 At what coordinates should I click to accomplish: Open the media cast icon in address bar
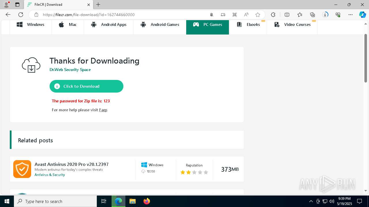(223, 15)
